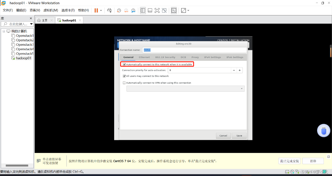Select Openstack3 virtual machine
The width and height of the screenshot is (332, 176).
coord(25,44)
